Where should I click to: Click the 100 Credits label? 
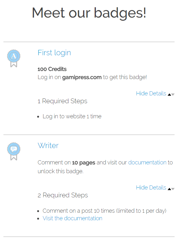coord(52,69)
